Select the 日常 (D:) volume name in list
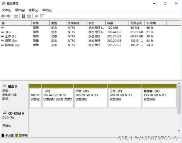This screenshot has width=182, height=143. (11, 41)
